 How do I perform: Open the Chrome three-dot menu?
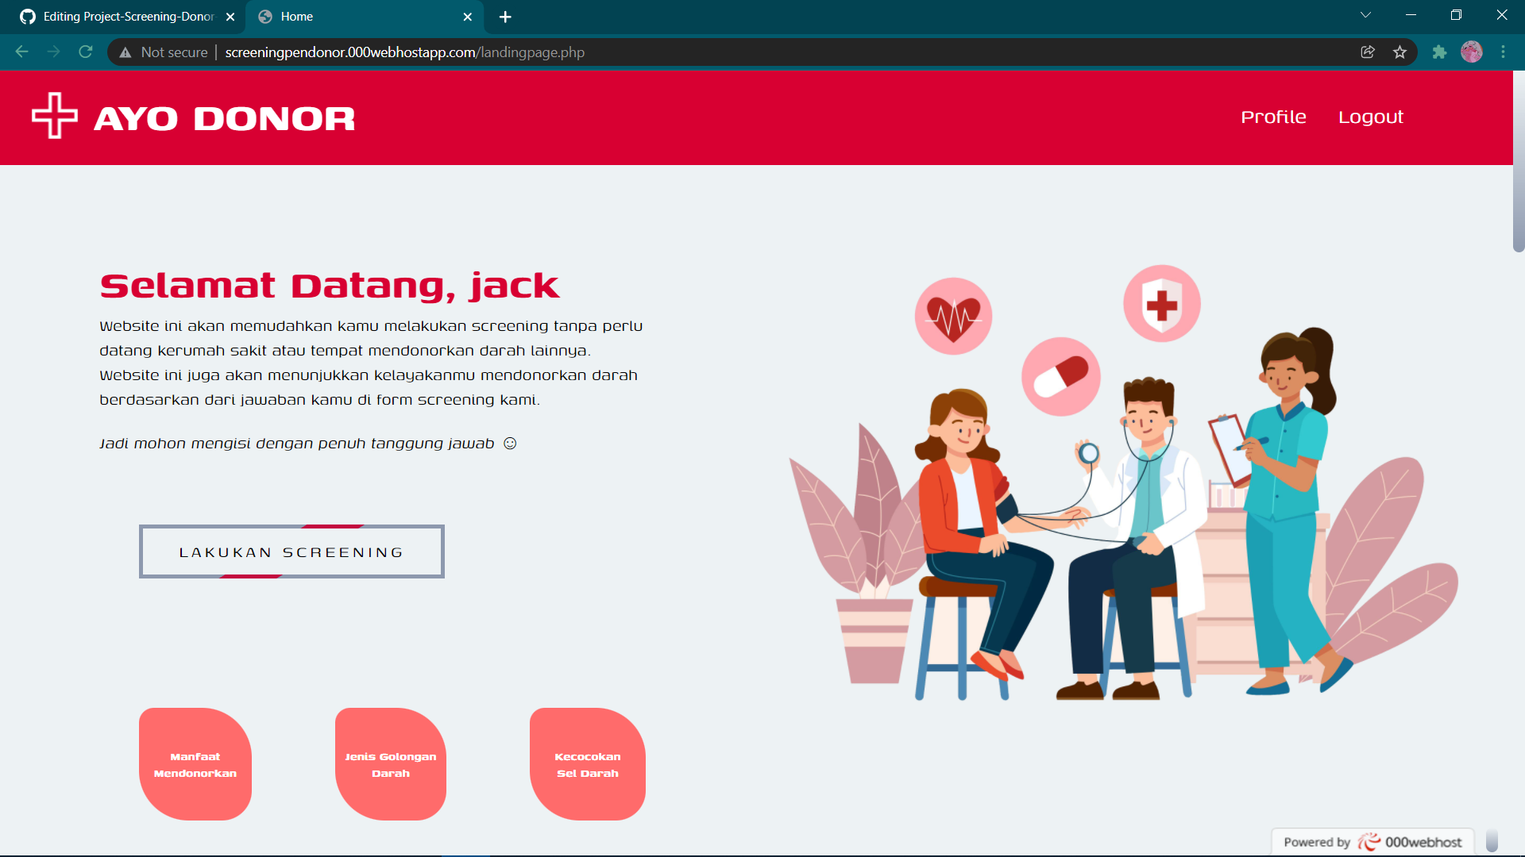1504,52
